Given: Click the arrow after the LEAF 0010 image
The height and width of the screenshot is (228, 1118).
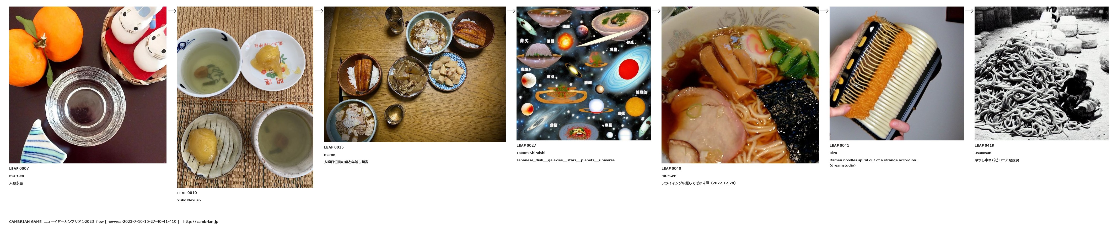Looking at the screenshot, I should (319, 11).
